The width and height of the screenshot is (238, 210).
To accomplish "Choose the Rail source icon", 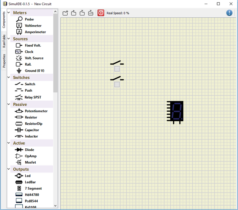I will (19, 64).
